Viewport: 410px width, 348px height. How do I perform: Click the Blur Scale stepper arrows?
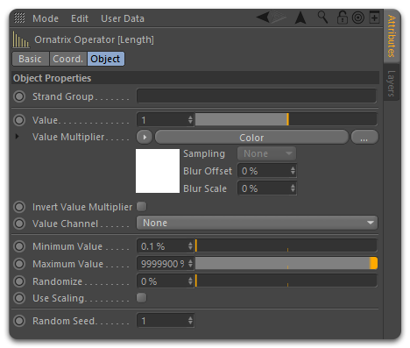293,188
